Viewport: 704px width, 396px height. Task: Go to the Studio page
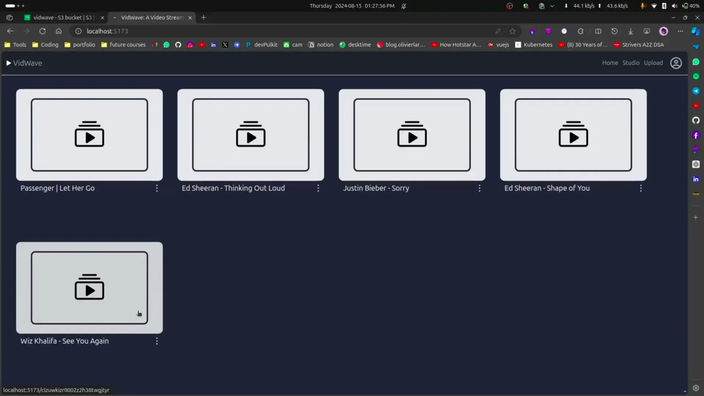click(x=631, y=63)
